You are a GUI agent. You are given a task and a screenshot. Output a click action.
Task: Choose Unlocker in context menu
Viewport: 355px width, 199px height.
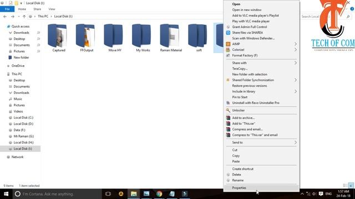[261, 111]
